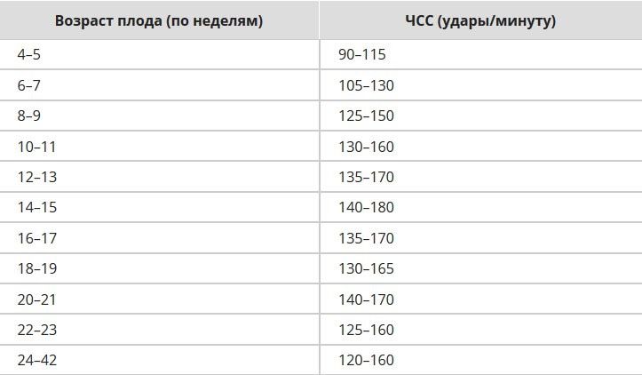Viewport: 642px width, 375px height.
Task: Select the 16–17 weeks cell
Action: pos(36,238)
